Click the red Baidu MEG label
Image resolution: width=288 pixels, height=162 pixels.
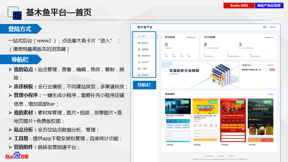tap(239, 5)
